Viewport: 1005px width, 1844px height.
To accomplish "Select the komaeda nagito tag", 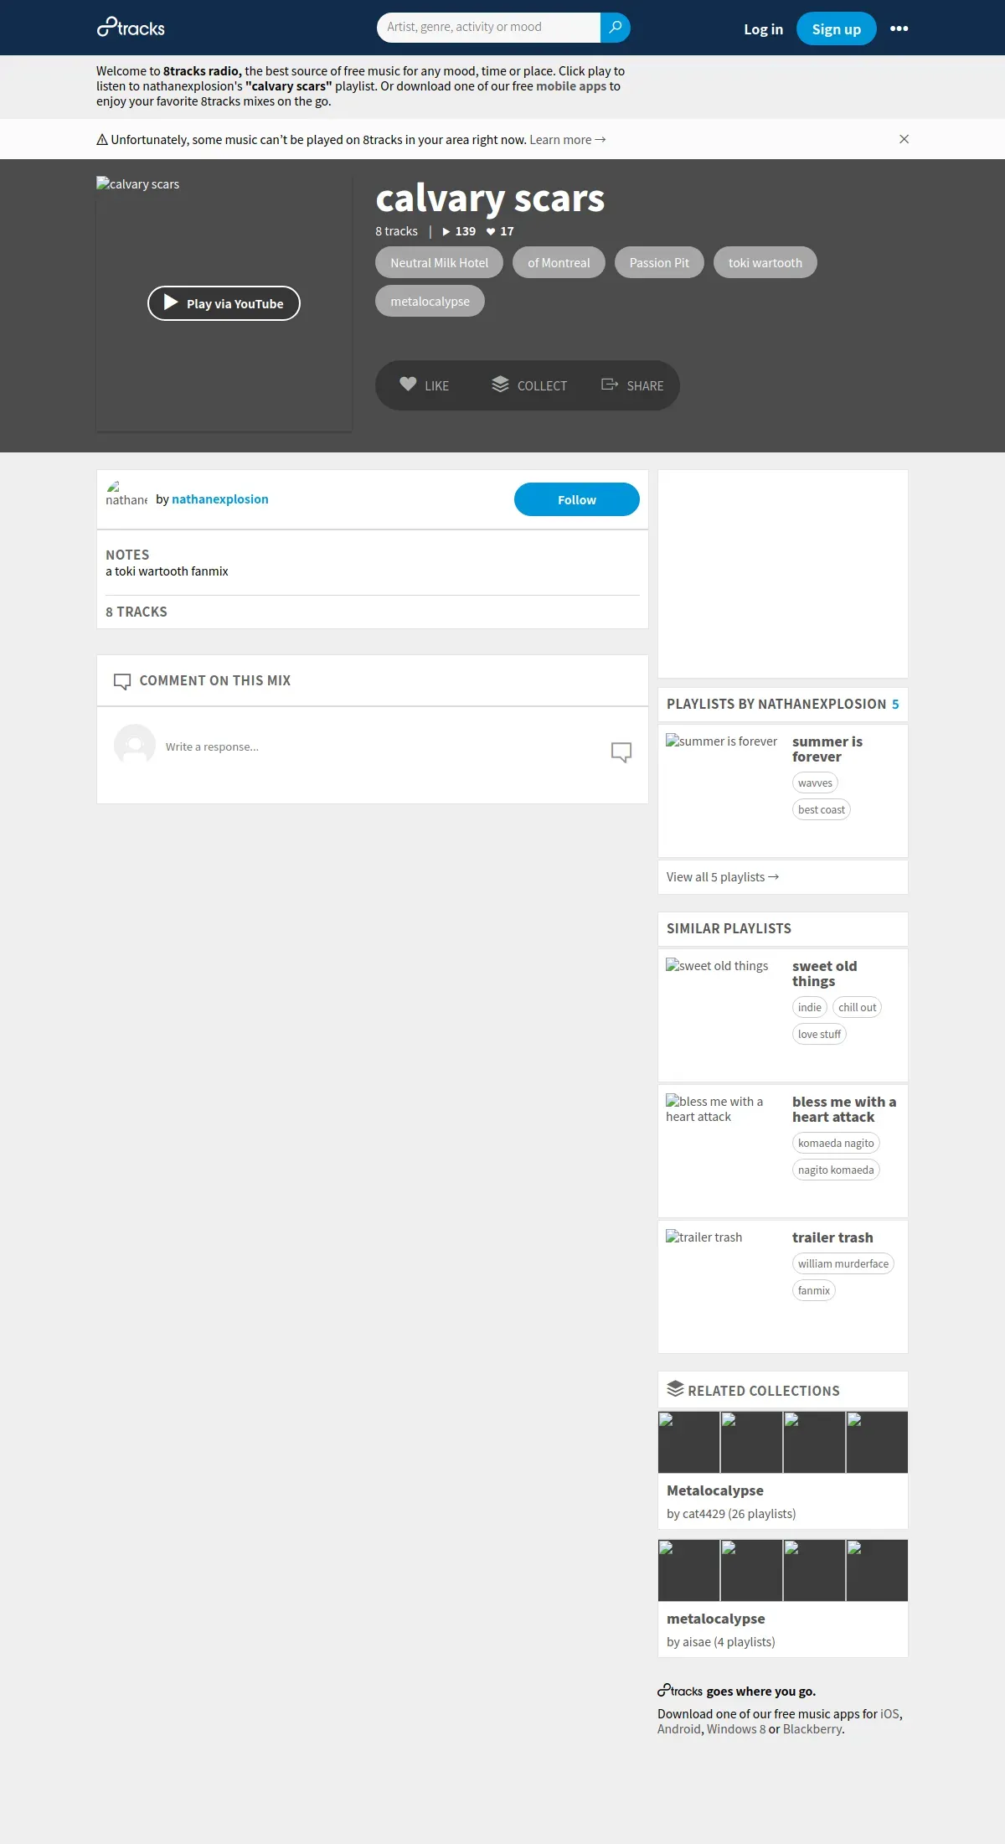I will point(836,1143).
